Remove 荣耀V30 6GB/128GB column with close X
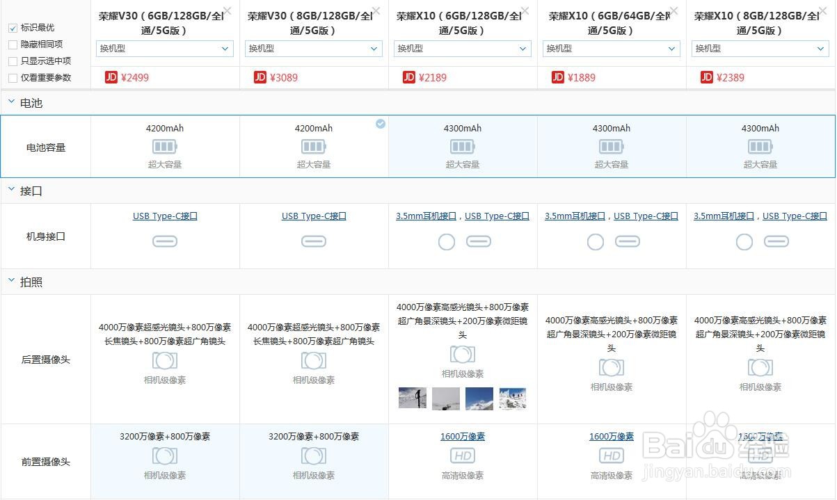 pos(228,11)
